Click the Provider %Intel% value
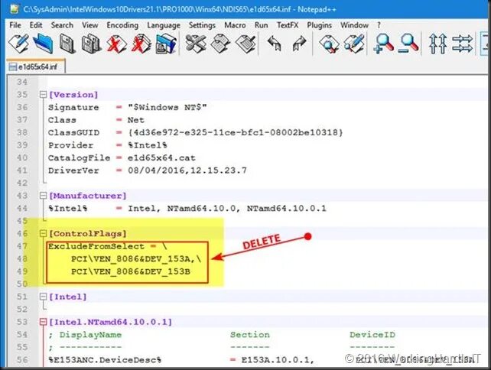491x370 pixels. tap(147, 145)
